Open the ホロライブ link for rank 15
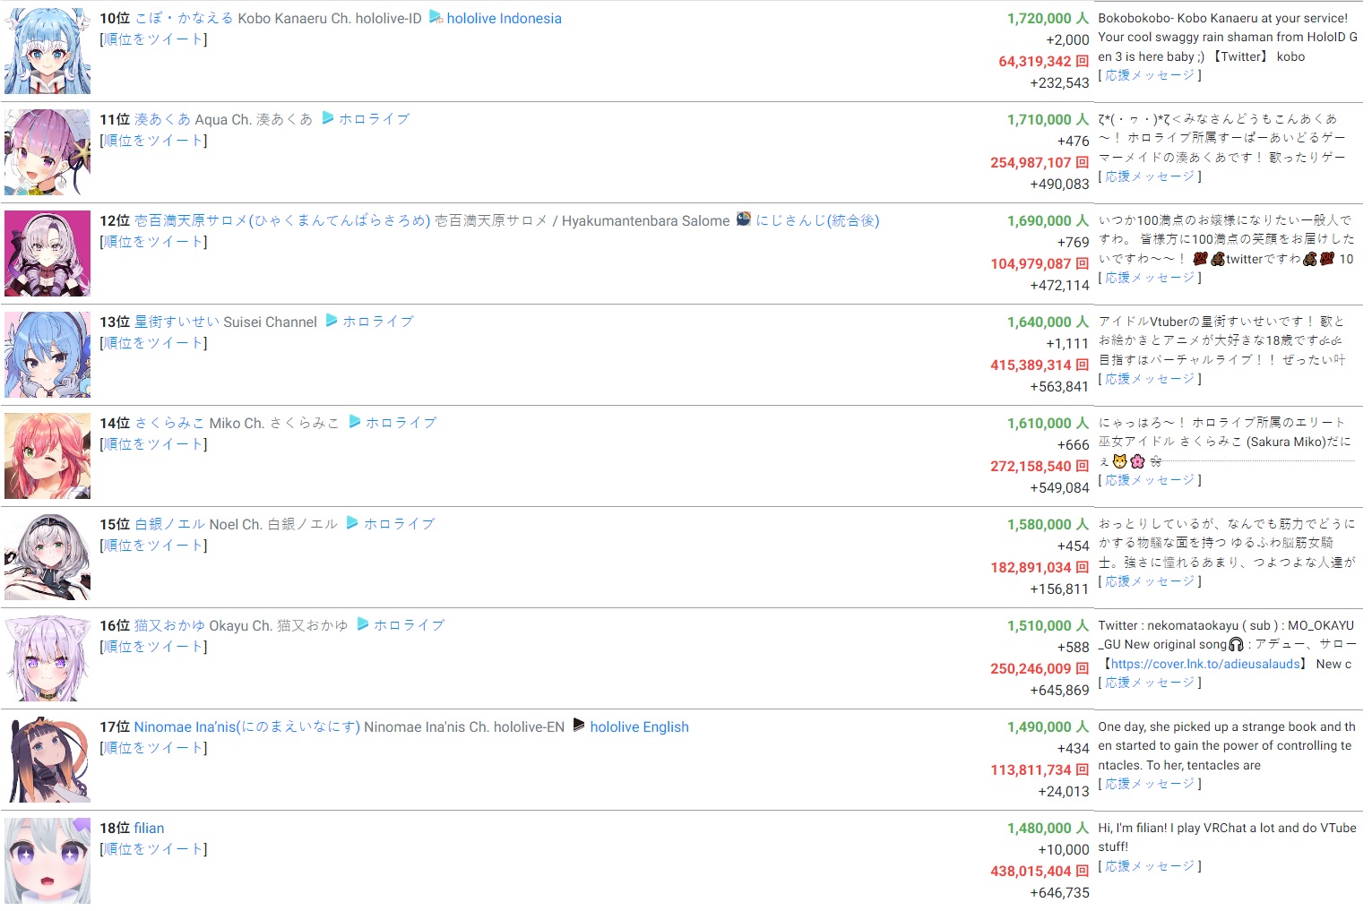Screen dimensions: 1372x911 click(x=399, y=524)
